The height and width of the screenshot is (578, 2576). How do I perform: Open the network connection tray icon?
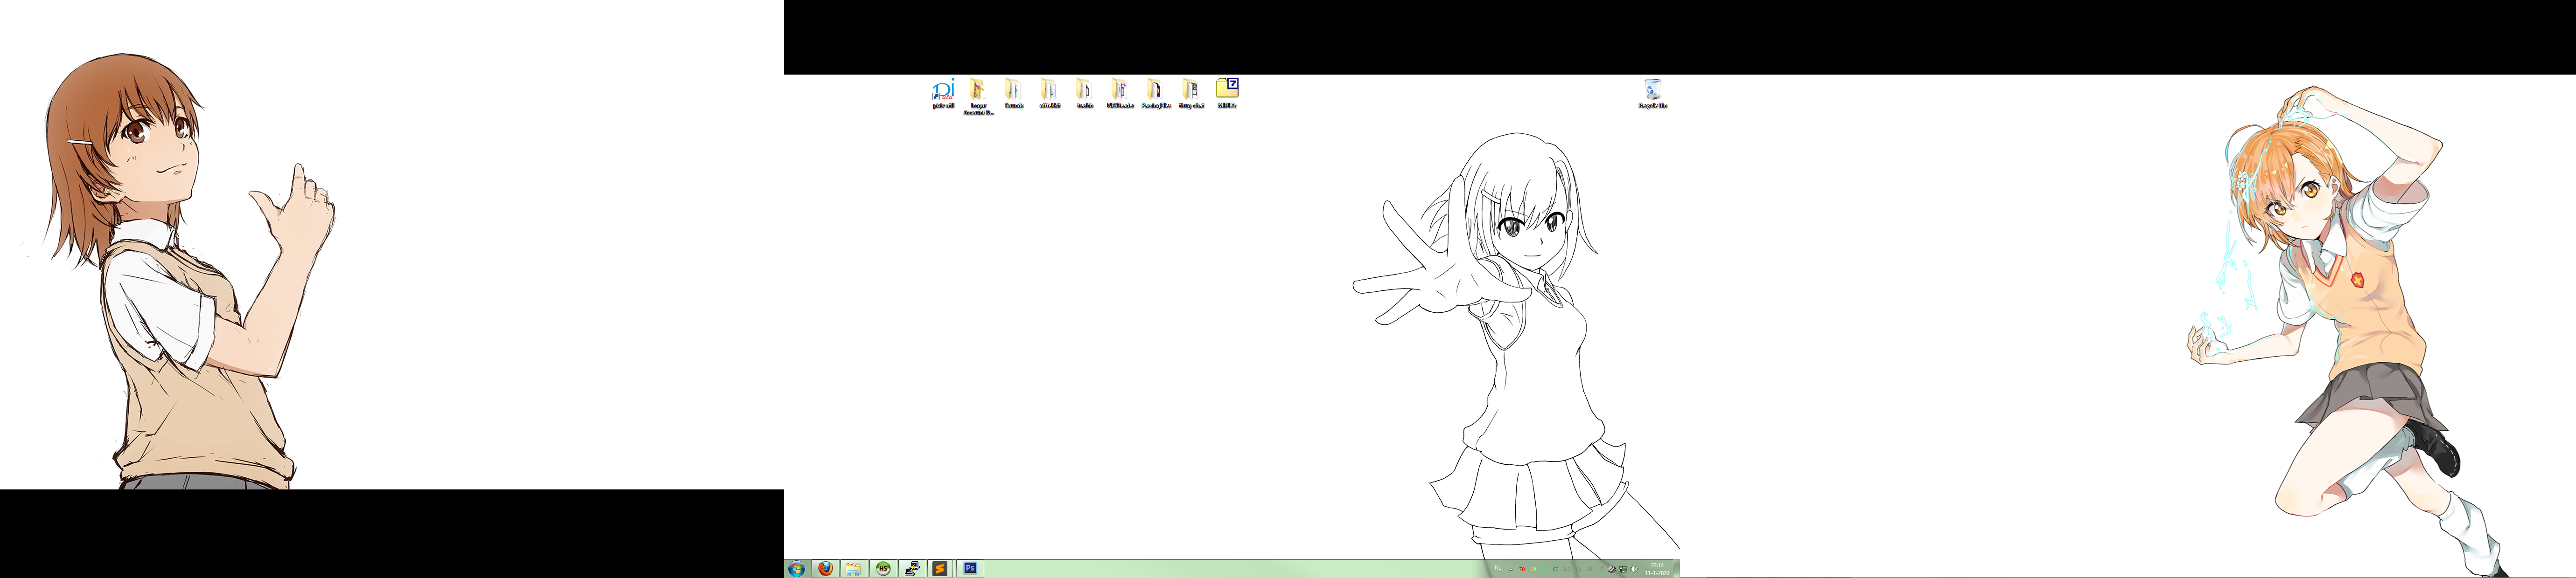(x=1623, y=569)
